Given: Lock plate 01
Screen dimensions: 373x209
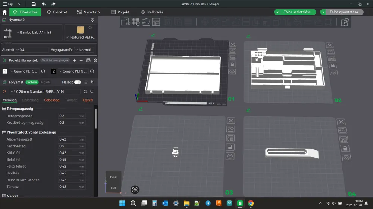Looking at the screenshot, I should (x=232, y=65).
